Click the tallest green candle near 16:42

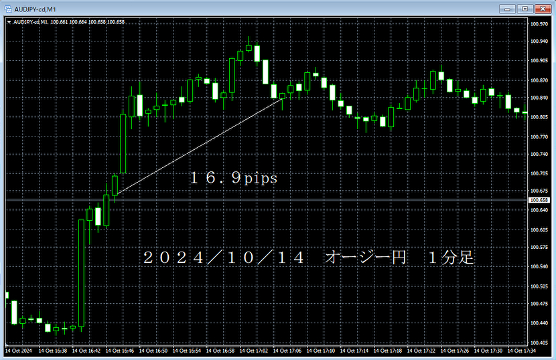(x=81, y=273)
